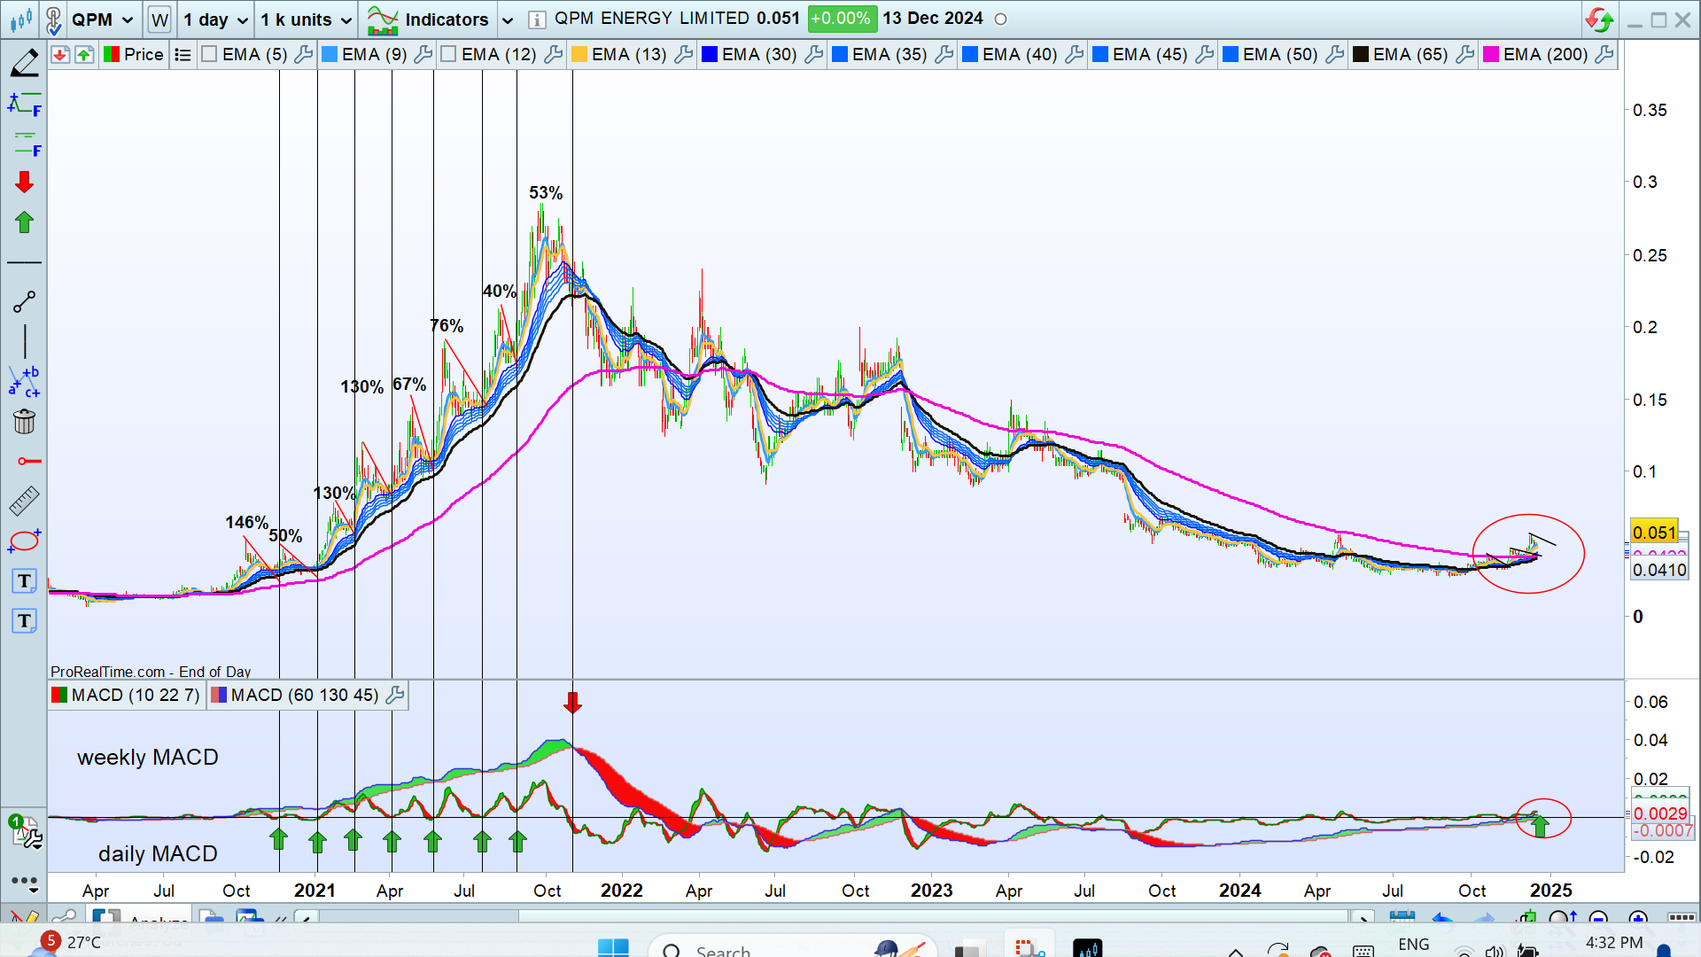Open EMA (5) settings wrench
The height and width of the screenshot is (957, 1701).
[303, 55]
